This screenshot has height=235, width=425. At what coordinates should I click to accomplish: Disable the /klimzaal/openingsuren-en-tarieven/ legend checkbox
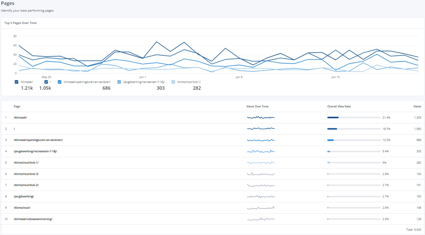60,82
